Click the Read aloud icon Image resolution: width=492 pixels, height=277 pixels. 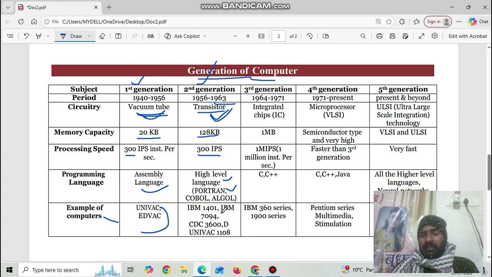pyautogui.click(x=135, y=36)
